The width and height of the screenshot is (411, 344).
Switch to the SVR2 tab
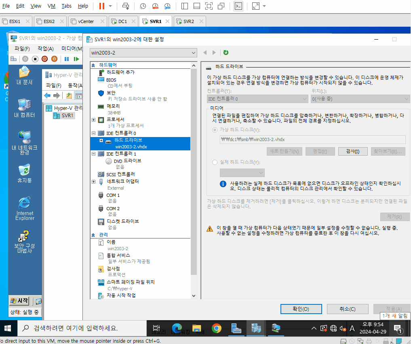tap(189, 21)
